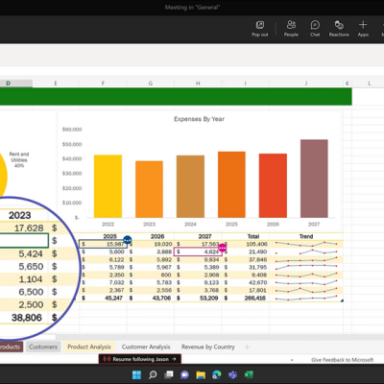Click the 2023 header in the magnifier

coord(20,215)
